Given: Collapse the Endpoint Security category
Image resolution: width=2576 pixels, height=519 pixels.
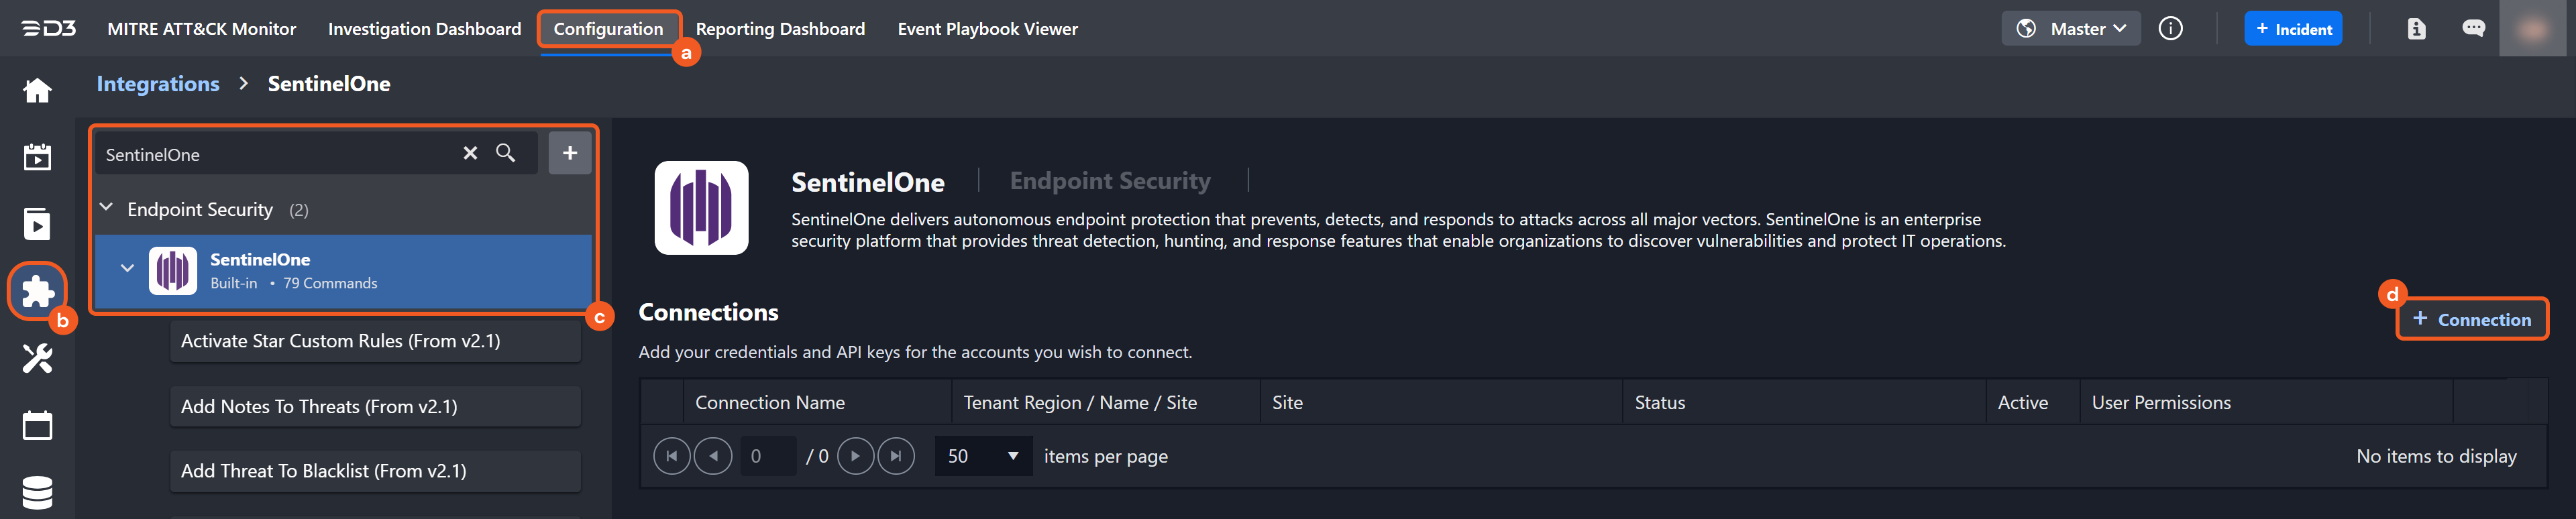Looking at the screenshot, I should coord(107,208).
